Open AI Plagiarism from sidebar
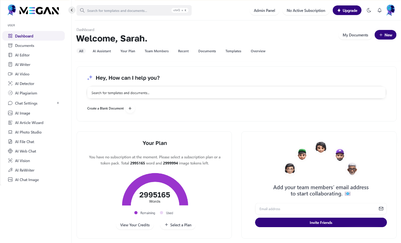Screen dimensions: 401x243 (x=26, y=93)
